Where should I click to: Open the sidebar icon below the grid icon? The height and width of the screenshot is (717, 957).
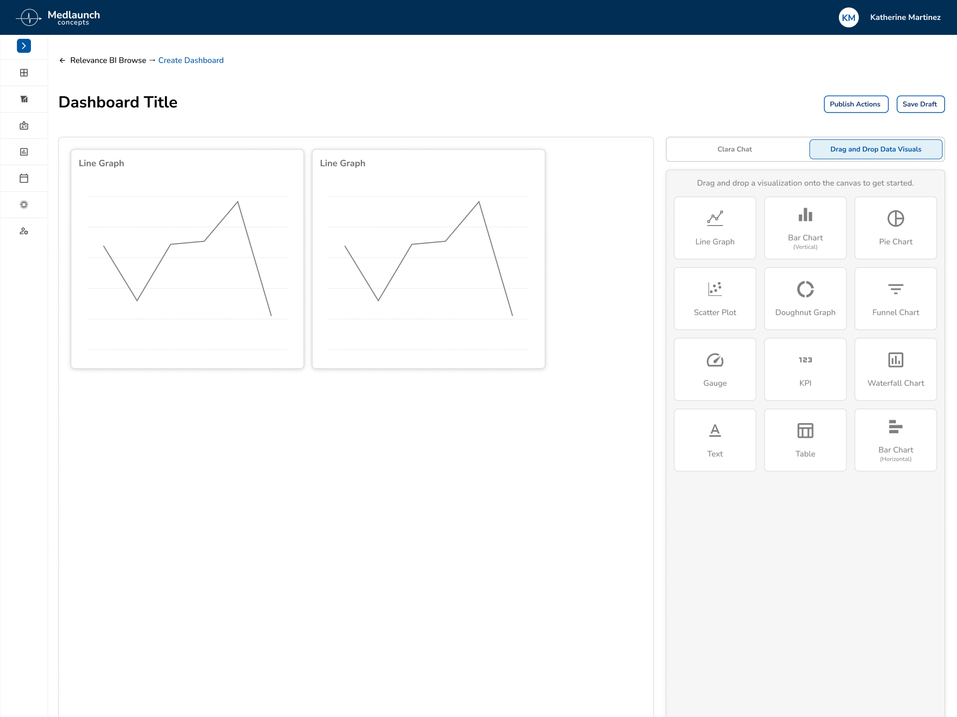pyautogui.click(x=24, y=99)
